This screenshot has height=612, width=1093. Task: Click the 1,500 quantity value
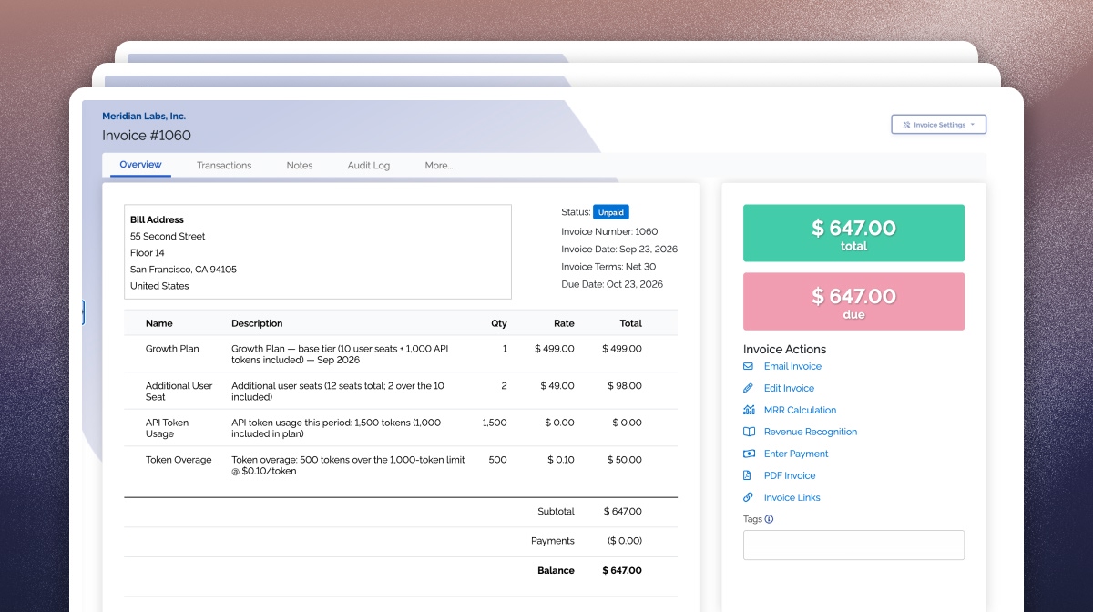495,423
